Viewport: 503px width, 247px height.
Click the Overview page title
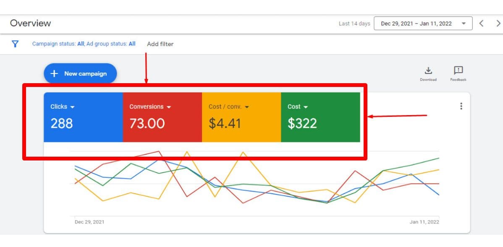(x=31, y=24)
